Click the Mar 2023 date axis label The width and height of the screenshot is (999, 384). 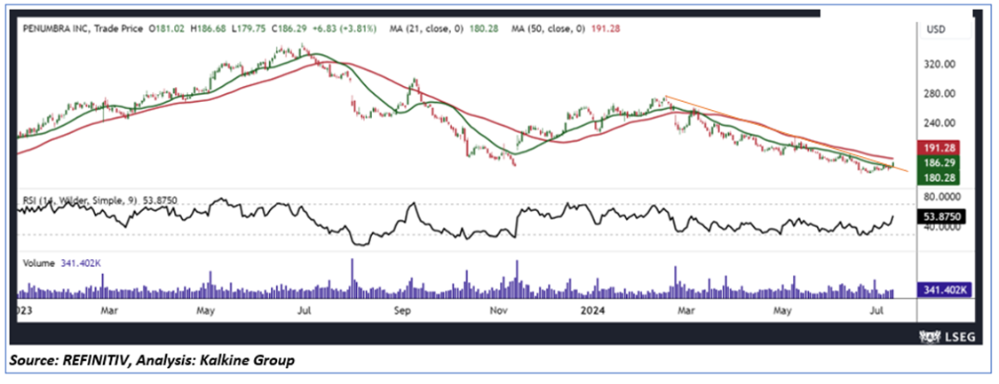(x=111, y=311)
